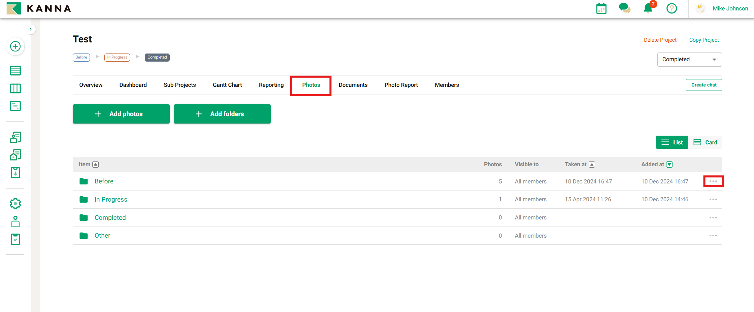Open the Before folder's three-dot menu

coord(713,181)
